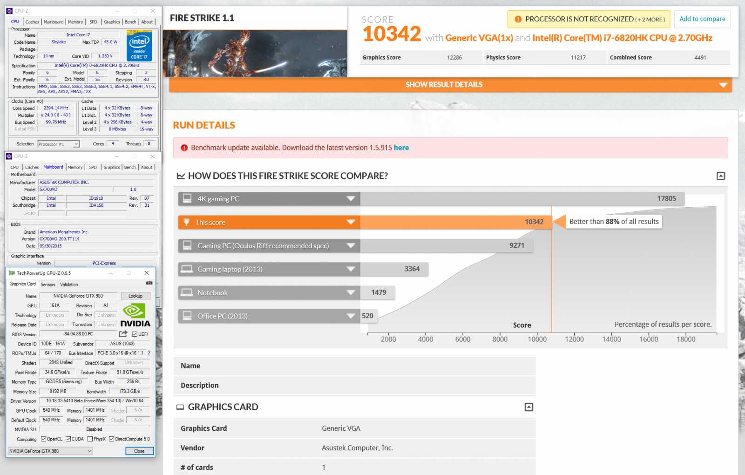Click the Fire Strike benchmark thumbnail image
Image resolution: width=745 pixels, height=475 pixels.
point(255,54)
